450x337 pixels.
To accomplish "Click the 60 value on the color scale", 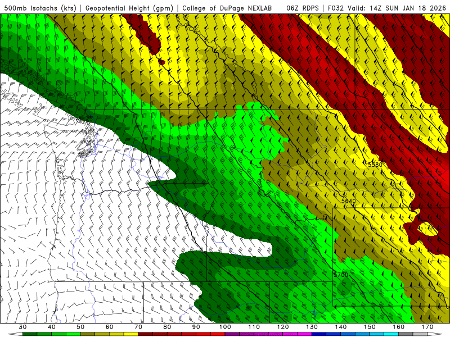I will (109, 327).
